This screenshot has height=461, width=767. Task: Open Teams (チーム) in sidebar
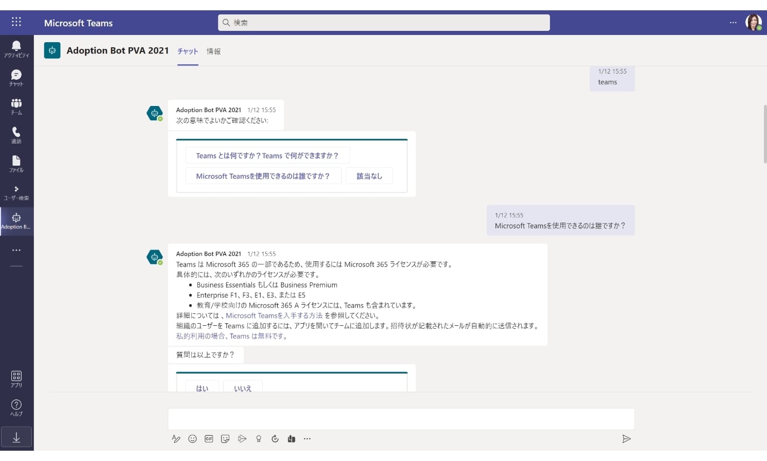[16, 107]
